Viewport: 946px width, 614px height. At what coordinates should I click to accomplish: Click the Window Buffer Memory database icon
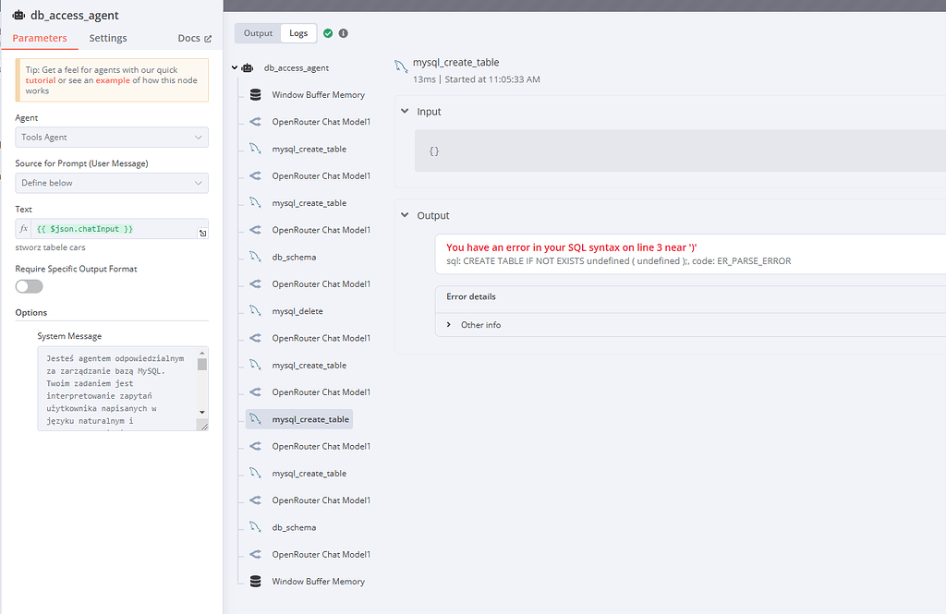(255, 94)
